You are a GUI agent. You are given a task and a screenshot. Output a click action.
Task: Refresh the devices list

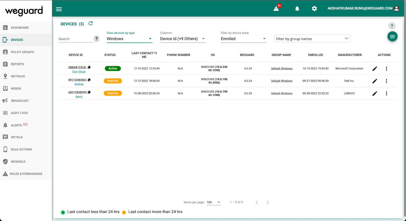click(x=91, y=23)
